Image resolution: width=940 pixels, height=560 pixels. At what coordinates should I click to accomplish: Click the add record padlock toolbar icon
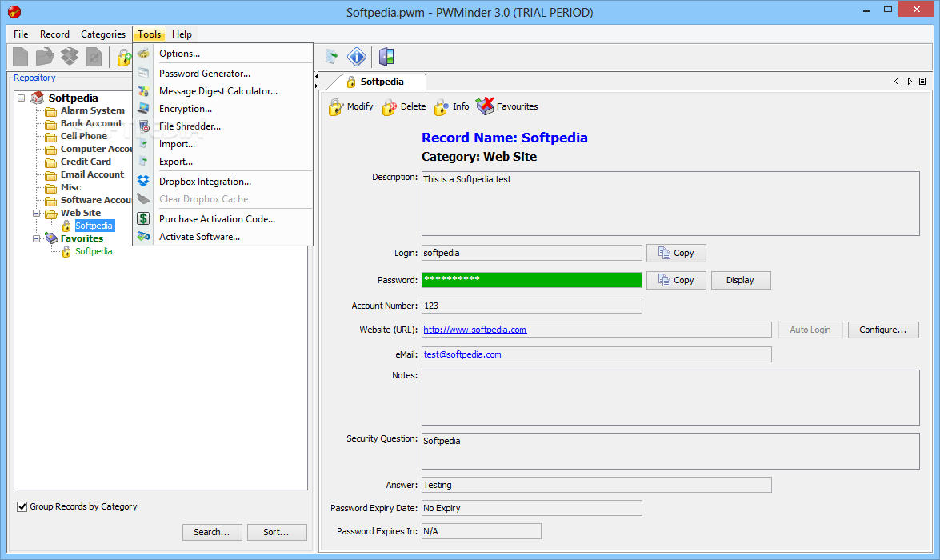coord(124,58)
